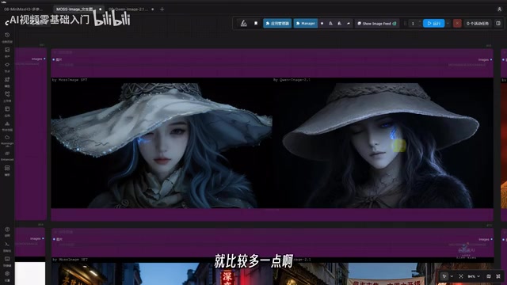Open the node library icon in sidebar
Image resolution: width=507 pixels, height=285 pixels.
click(x=7, y=65)
